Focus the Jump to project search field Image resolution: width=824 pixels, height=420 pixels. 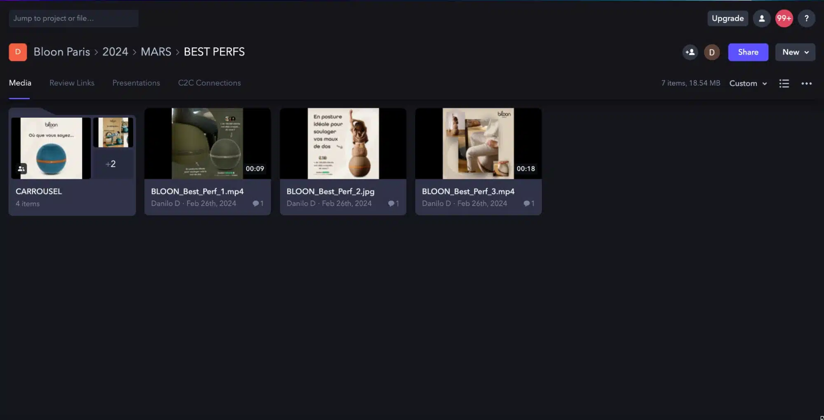(x=73, y=19)
